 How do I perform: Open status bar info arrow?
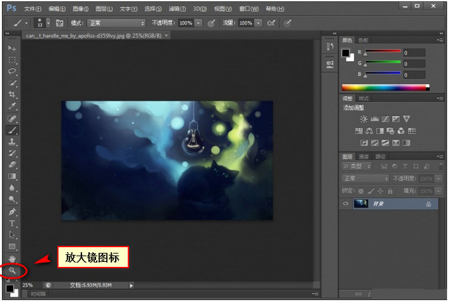131,285
